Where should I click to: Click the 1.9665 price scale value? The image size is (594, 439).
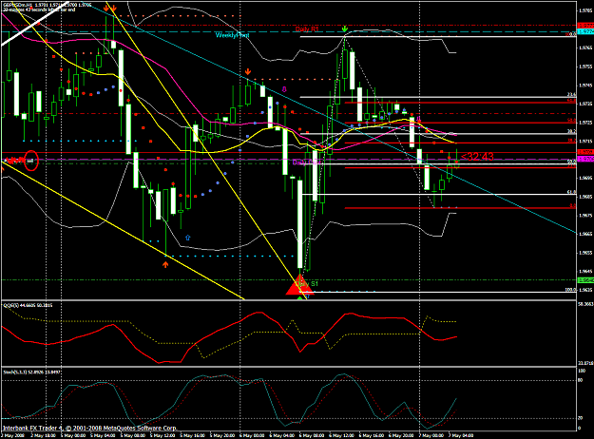pyautogui.click(x=585, y=234)
